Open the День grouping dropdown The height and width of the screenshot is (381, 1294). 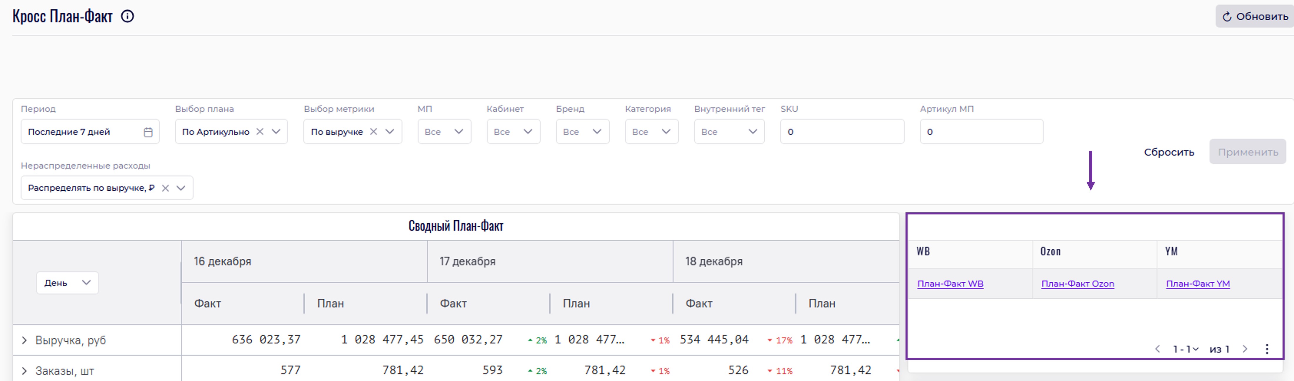point(67,283)
